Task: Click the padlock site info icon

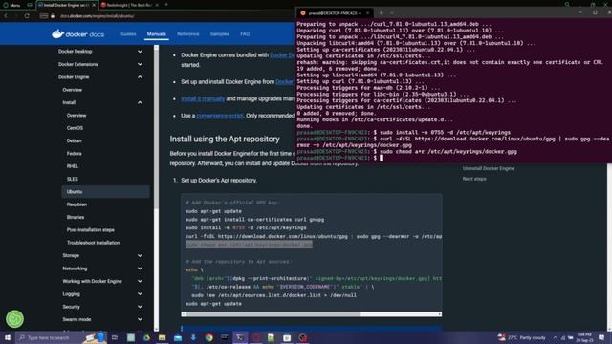Action: tap(53, 16)
